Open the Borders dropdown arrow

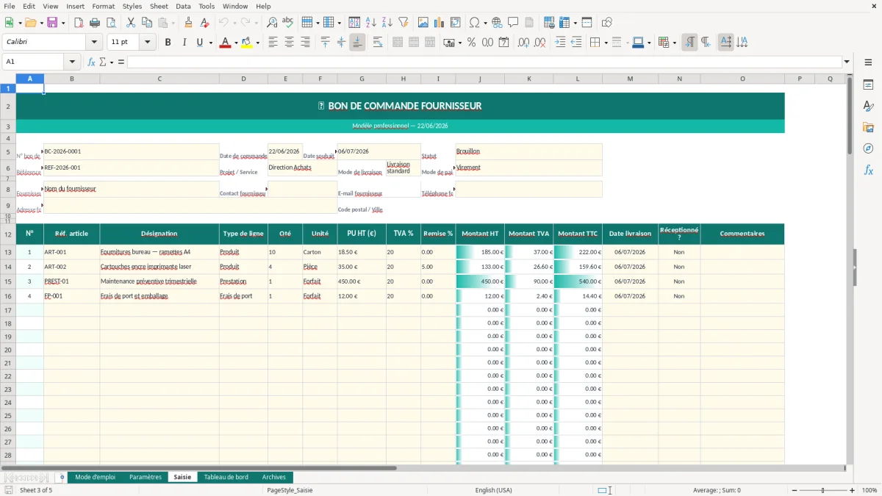click(x=606, y=43)
